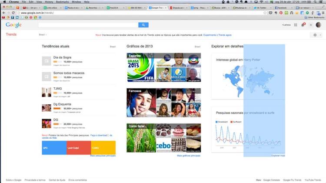Click the share plus icon
The height and width of the screenshot is (183, 326).
[x=311, y=25]
